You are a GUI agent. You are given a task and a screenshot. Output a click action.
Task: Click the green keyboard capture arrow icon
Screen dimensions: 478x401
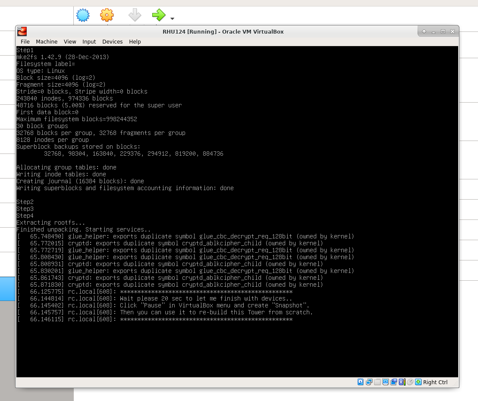point(418,382)
